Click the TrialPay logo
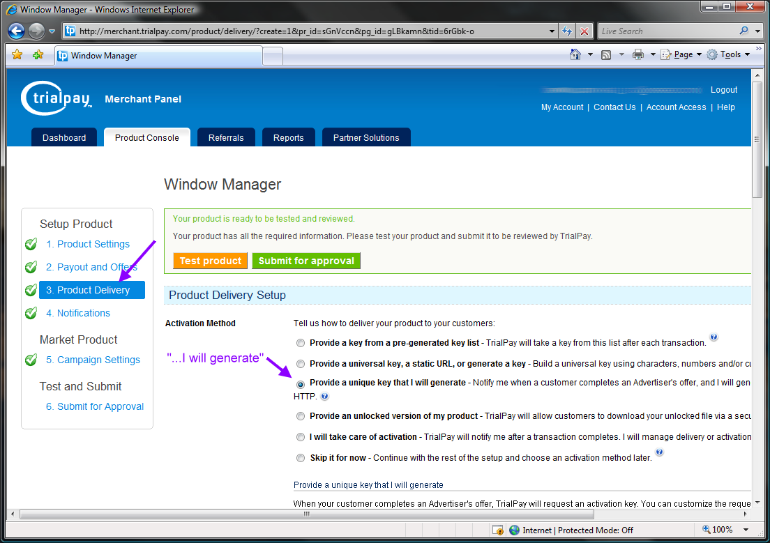 point(56,98)
